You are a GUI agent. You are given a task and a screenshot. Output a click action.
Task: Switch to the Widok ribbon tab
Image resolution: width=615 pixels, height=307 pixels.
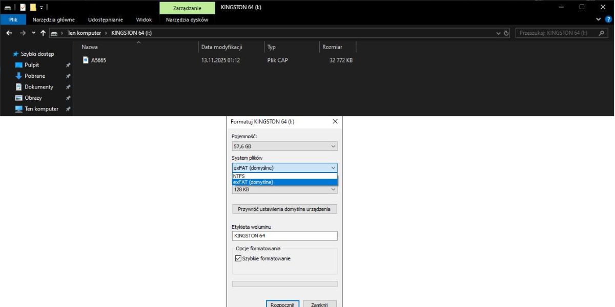click(x=144, y=19)
